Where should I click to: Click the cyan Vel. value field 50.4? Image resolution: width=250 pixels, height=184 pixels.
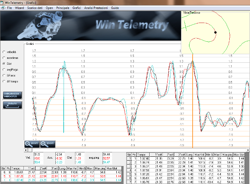pos(38,162)
